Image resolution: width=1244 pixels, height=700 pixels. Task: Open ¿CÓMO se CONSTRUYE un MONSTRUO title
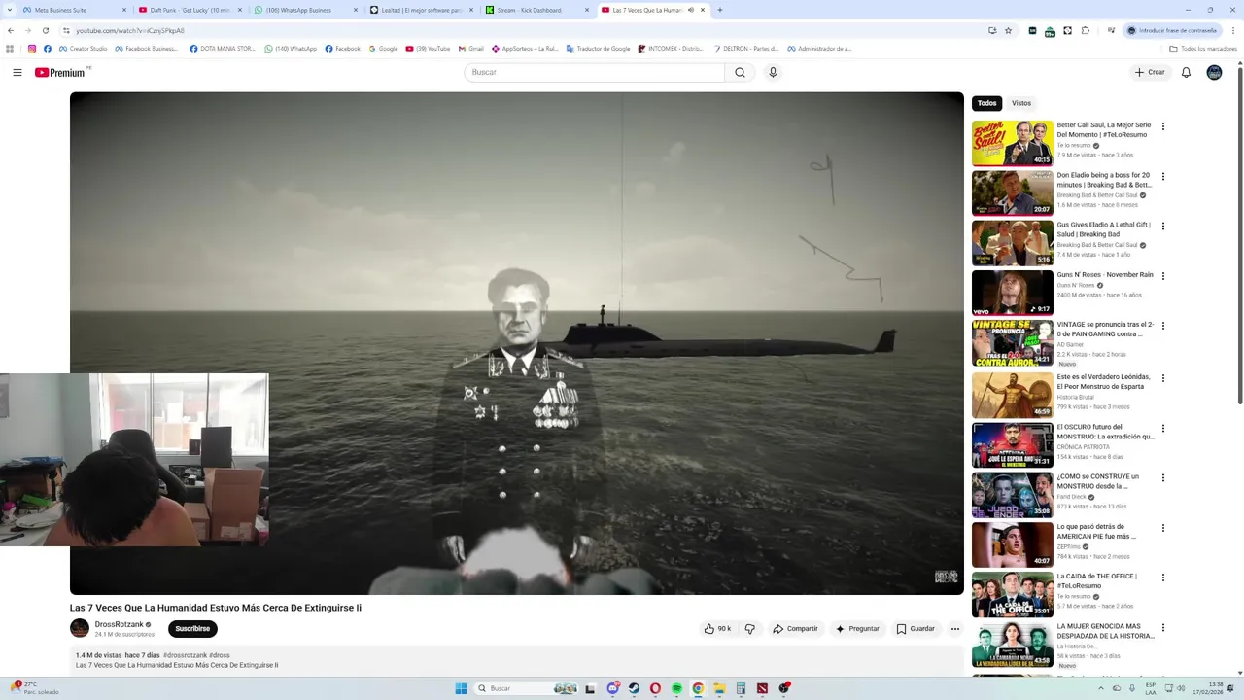tap(1097, 481)
